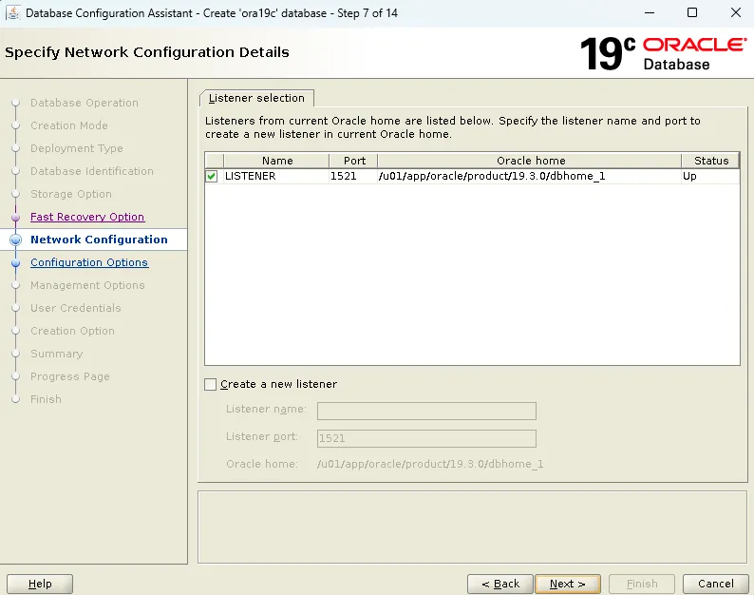754x595 pixels.
Task: Click port value 1521 in listener row
Action: [x=353, y=176]
